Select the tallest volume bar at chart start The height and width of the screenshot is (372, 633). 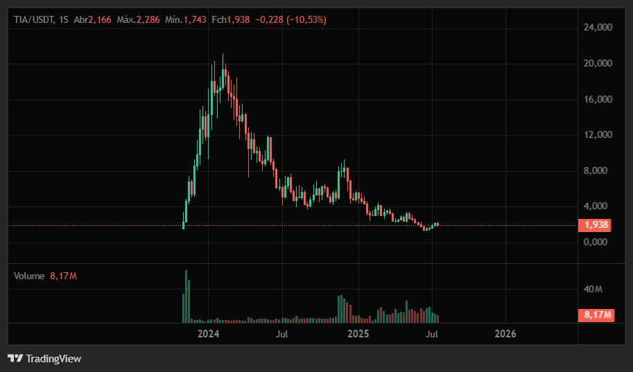coord(186,296)
